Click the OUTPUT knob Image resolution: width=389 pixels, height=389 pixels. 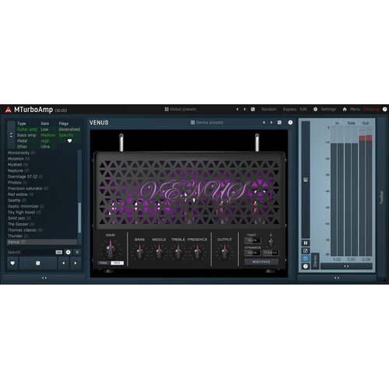click(224, 251)
